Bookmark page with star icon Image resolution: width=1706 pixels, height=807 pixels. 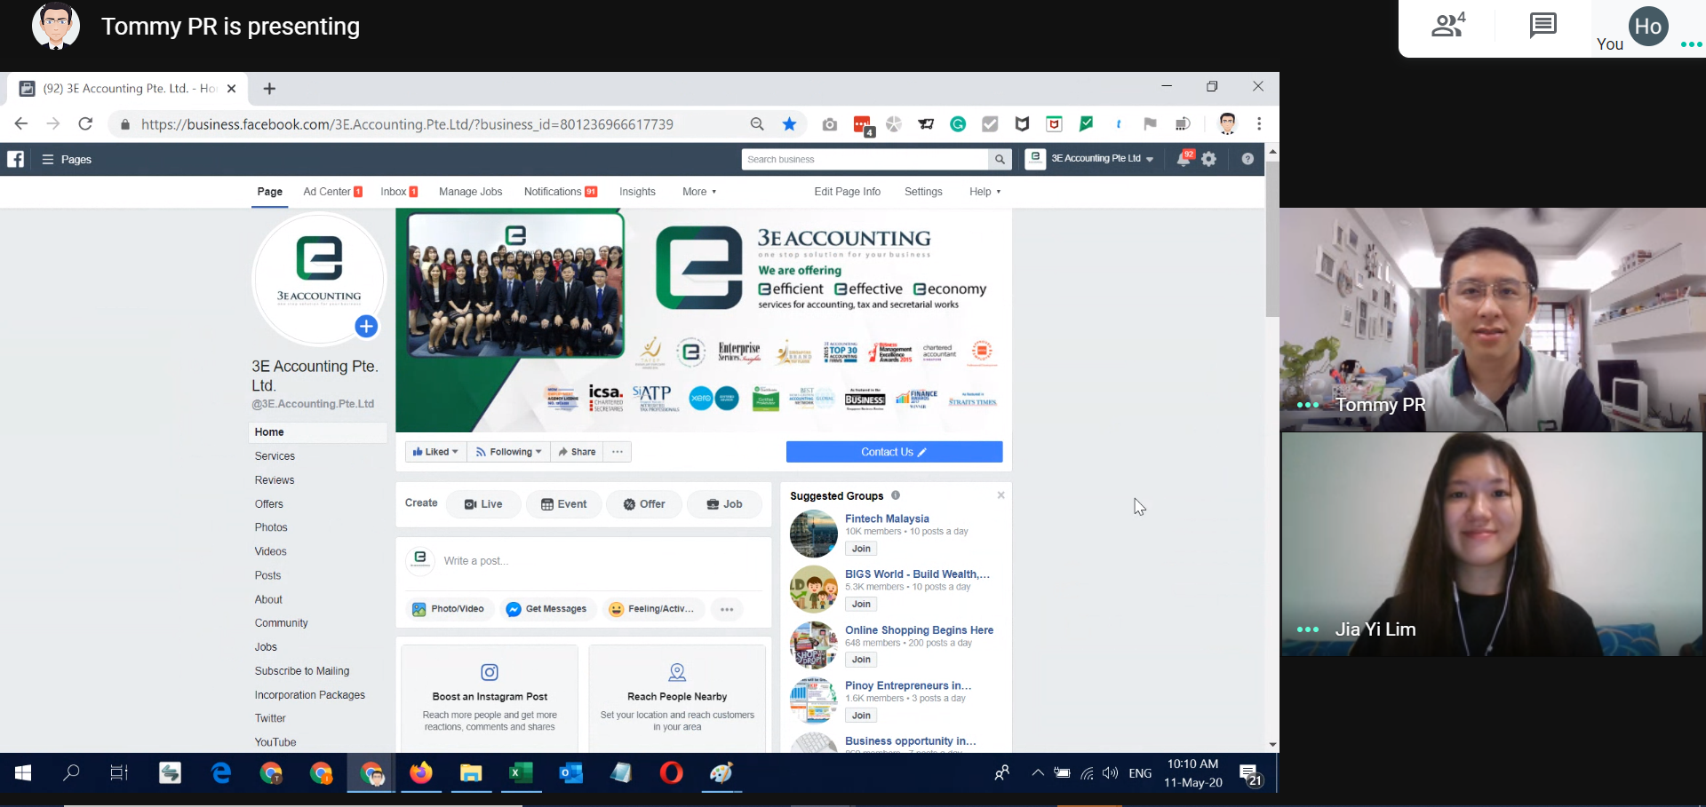tap(789, 124)
